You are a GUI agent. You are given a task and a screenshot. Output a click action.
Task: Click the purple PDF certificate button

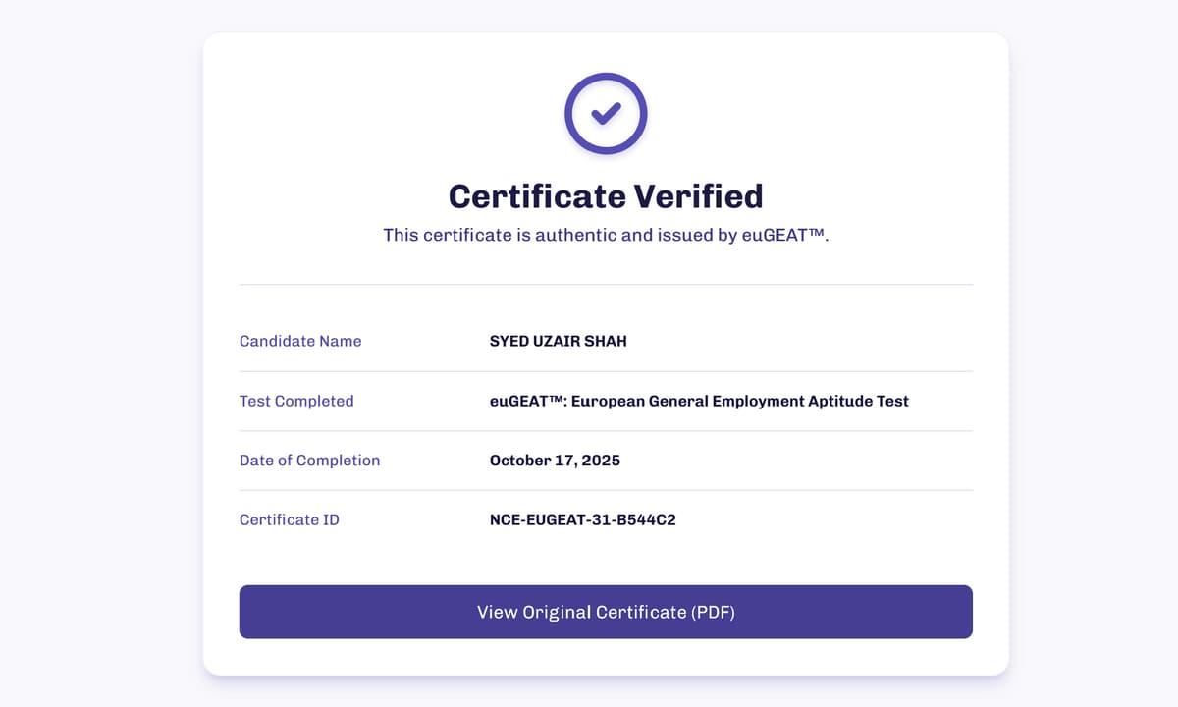(606, 611)
